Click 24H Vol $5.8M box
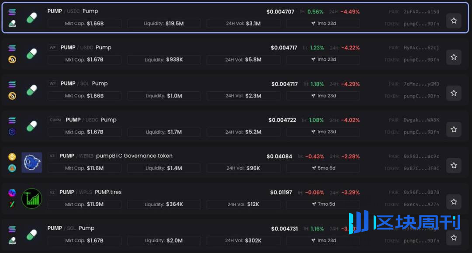This screenshot has height=253, width=472. [243, 59]
